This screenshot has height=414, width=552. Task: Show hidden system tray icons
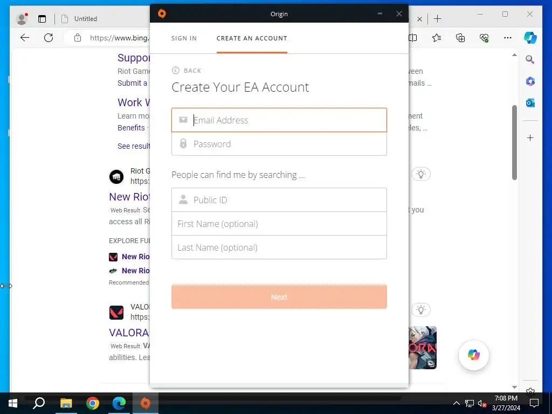(x=456, y=403)
